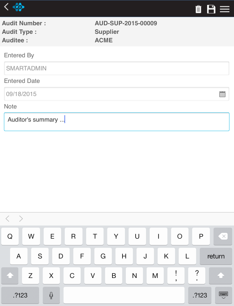
Task: Tap the F key
Action: tap(82, 256)
